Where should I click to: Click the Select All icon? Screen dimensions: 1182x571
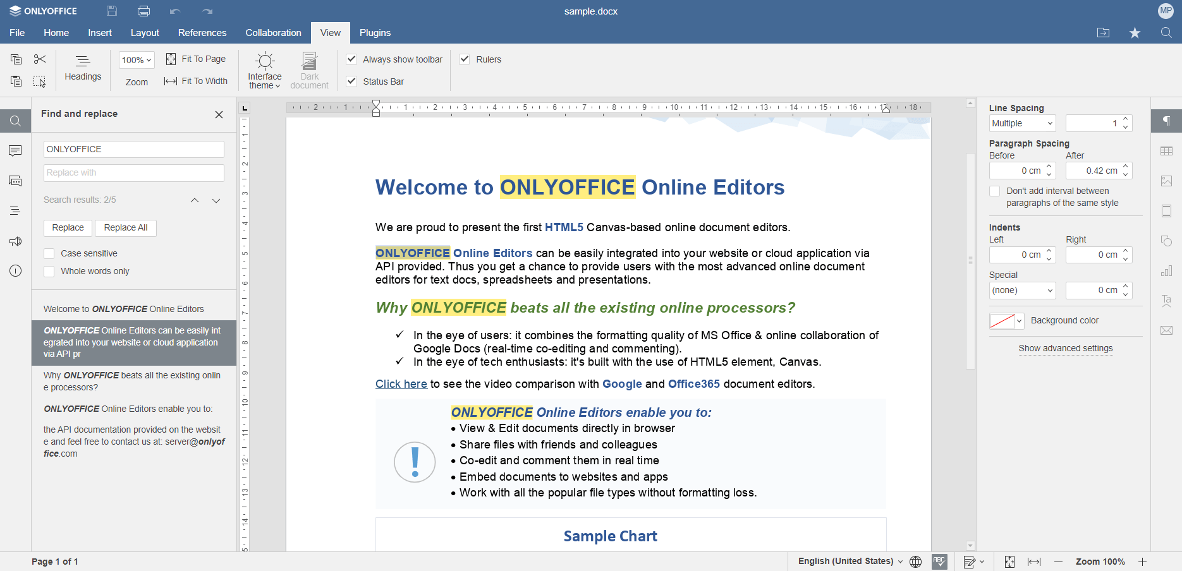pos(40,81)
